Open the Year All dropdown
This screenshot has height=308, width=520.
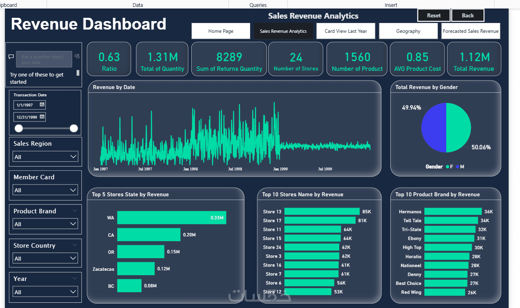(45, 292)
